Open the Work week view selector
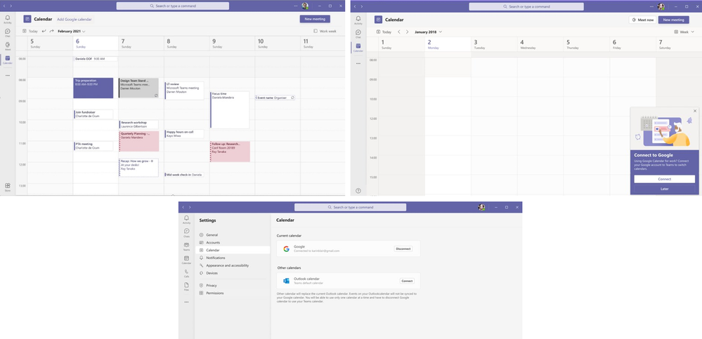702x339 pixels. pos(325,32)
